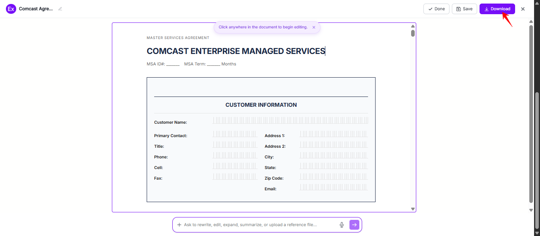The height and width of the screenshot is (236, 540).
Task: Click the Address 1 entry field
Action: [334, 134]
